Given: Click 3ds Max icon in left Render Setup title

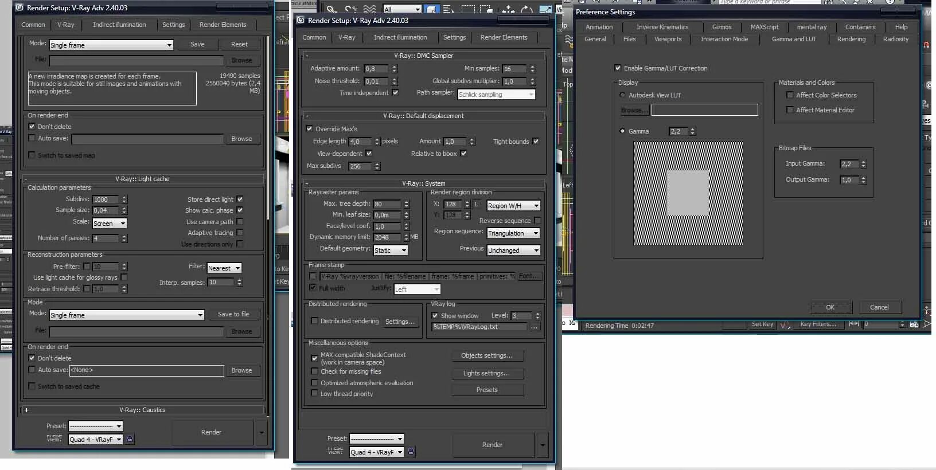Looking at the screenshot, I should tap(19, 7).
